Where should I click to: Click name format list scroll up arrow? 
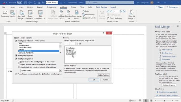click(61, 44)
